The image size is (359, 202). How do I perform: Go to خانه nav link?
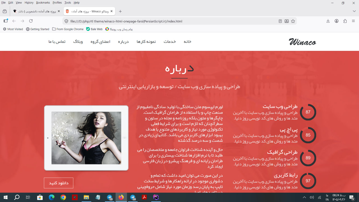coord(187,42)
